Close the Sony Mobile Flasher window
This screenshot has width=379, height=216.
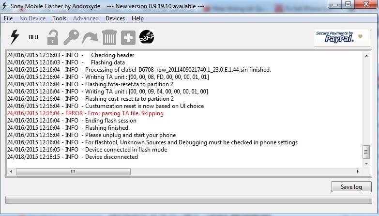point(366,4)
